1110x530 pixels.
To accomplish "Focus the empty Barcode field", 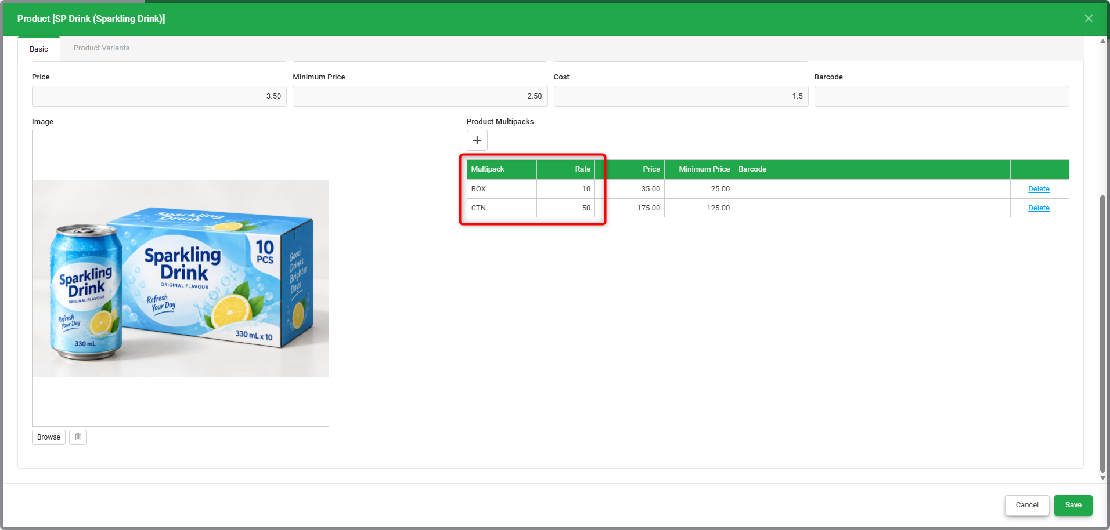I will pyautogui.click(x=941, y=96).
